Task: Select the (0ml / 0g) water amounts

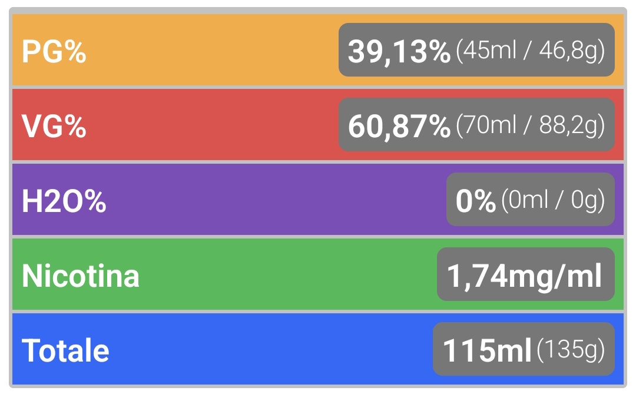Action: pyautogui.click(x=553, y=200)
